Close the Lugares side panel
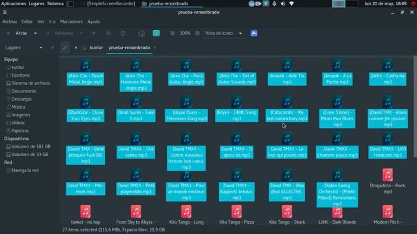 click(x=52, y=47)
